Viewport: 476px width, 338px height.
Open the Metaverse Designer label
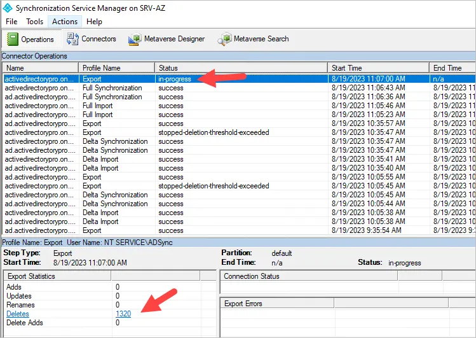pos(174,39)
